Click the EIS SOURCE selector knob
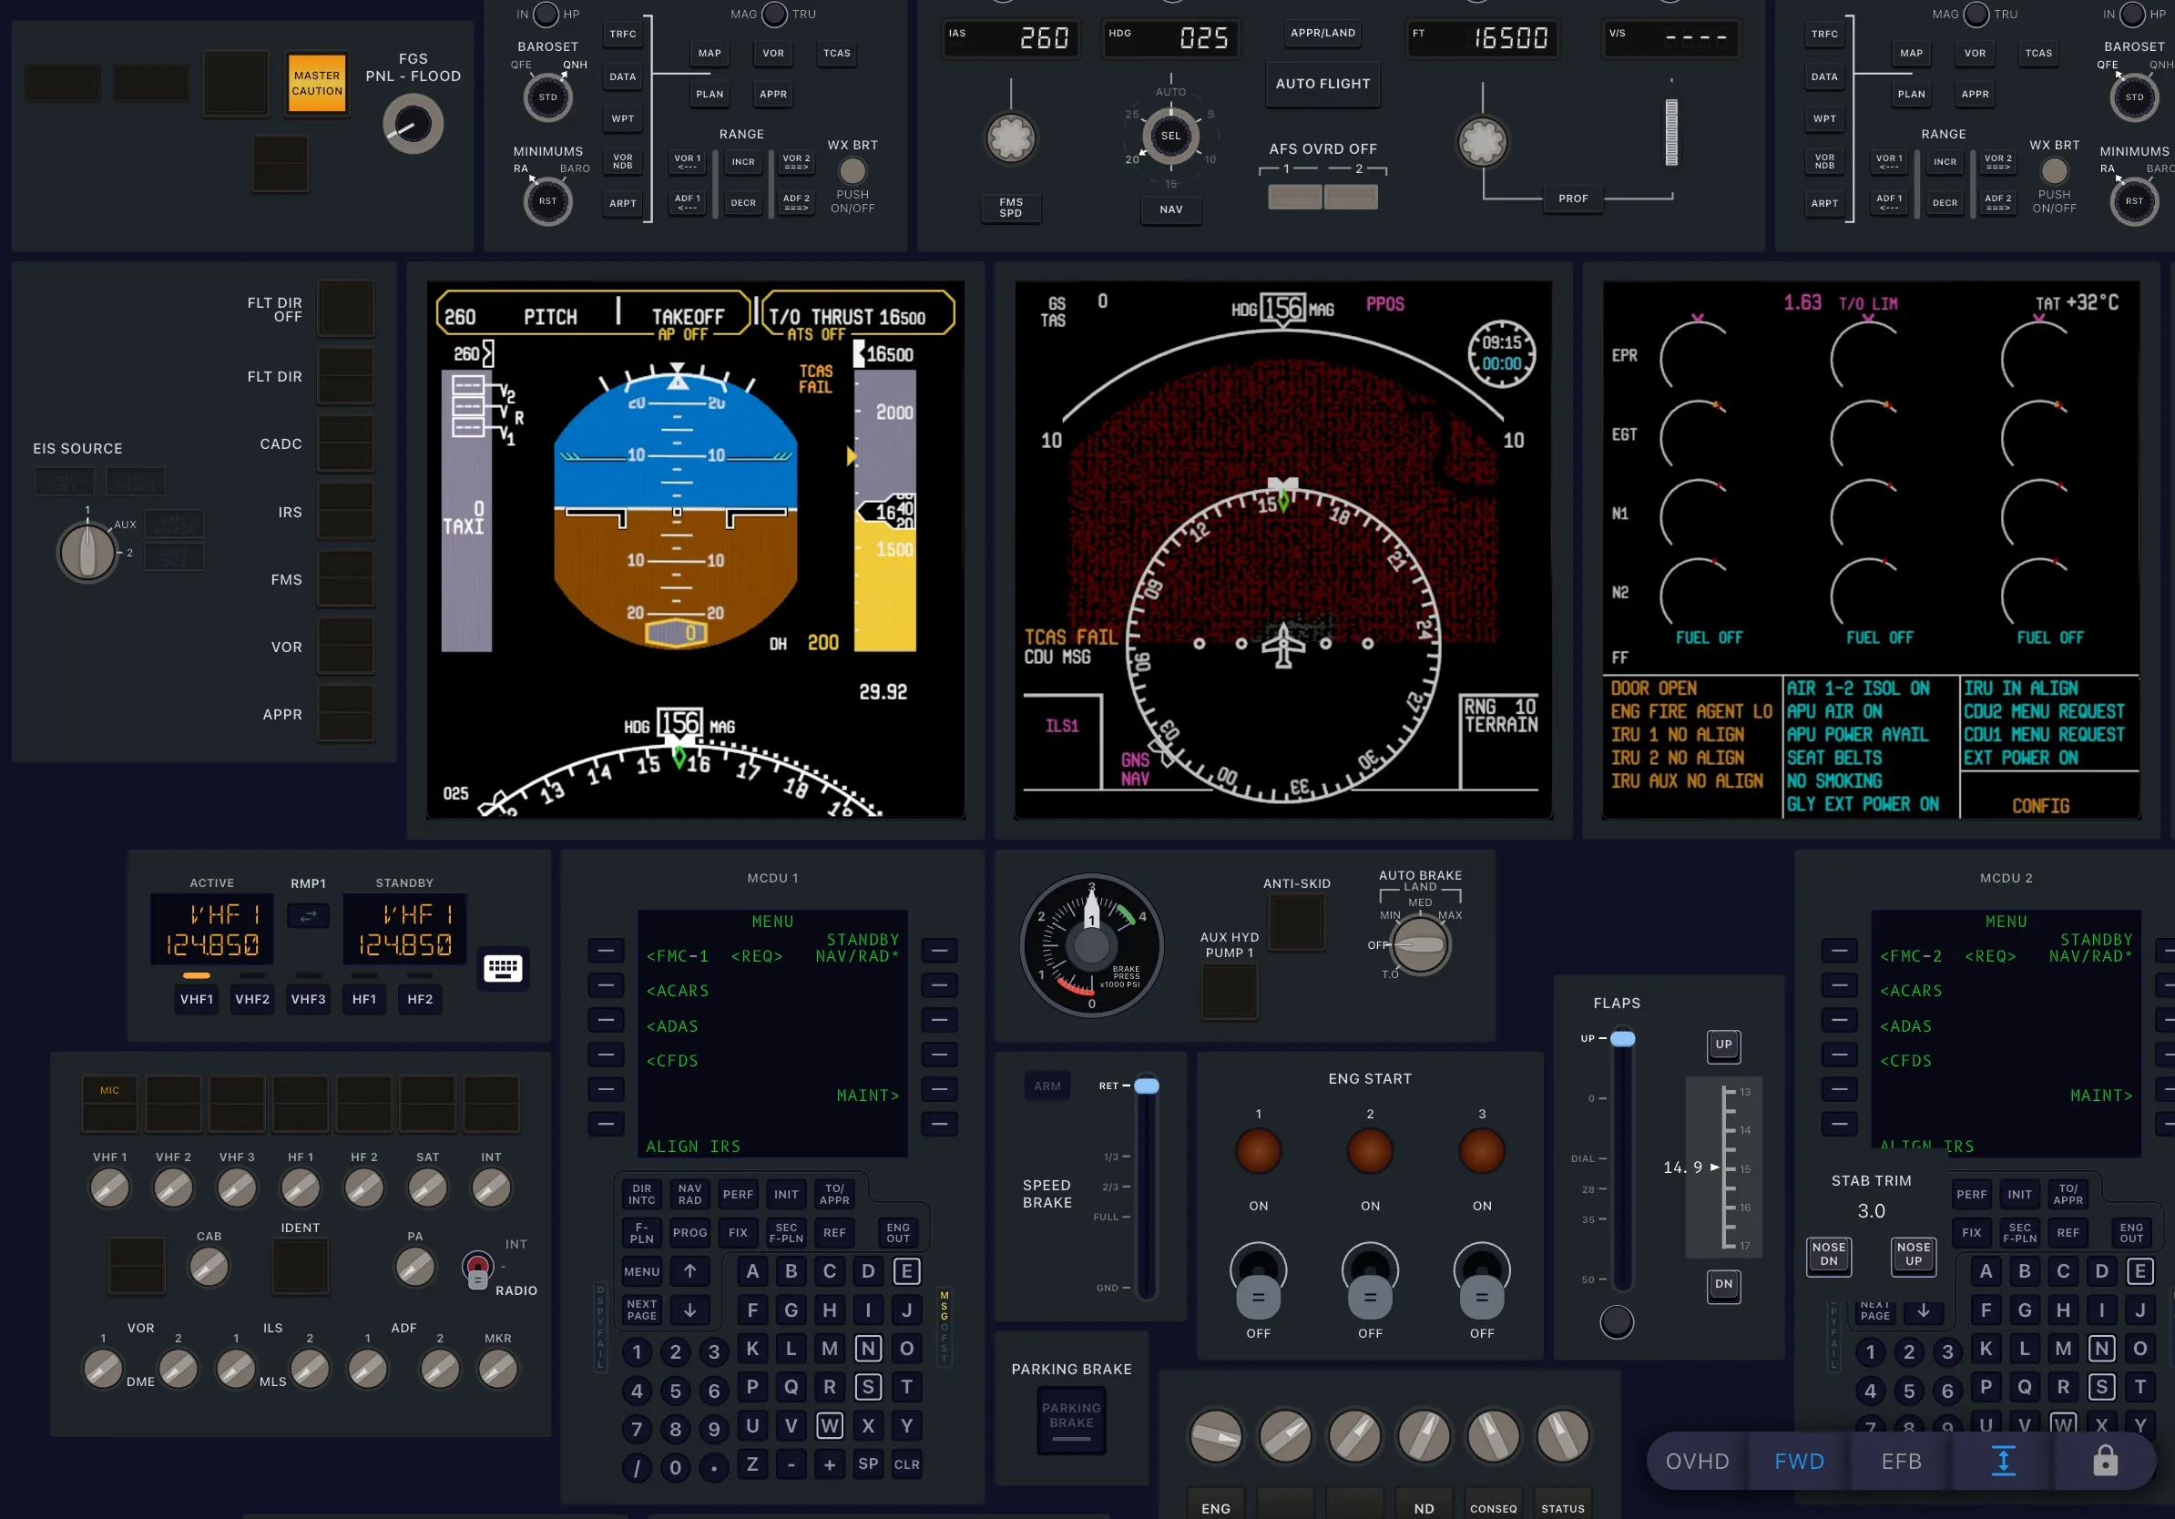This screenshot has height=1519, width=2175. [87, 552]
